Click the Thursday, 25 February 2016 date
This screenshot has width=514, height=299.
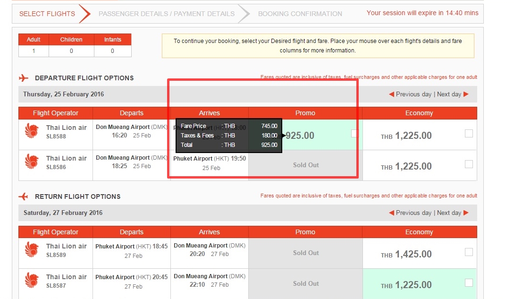pyautogui.click(x=64, y=94)
